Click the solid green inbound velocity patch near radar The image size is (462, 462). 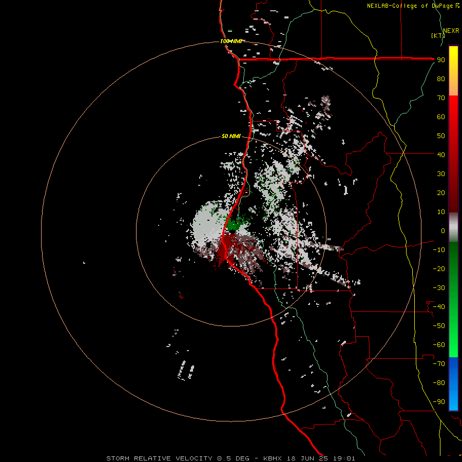click(234, 224)
